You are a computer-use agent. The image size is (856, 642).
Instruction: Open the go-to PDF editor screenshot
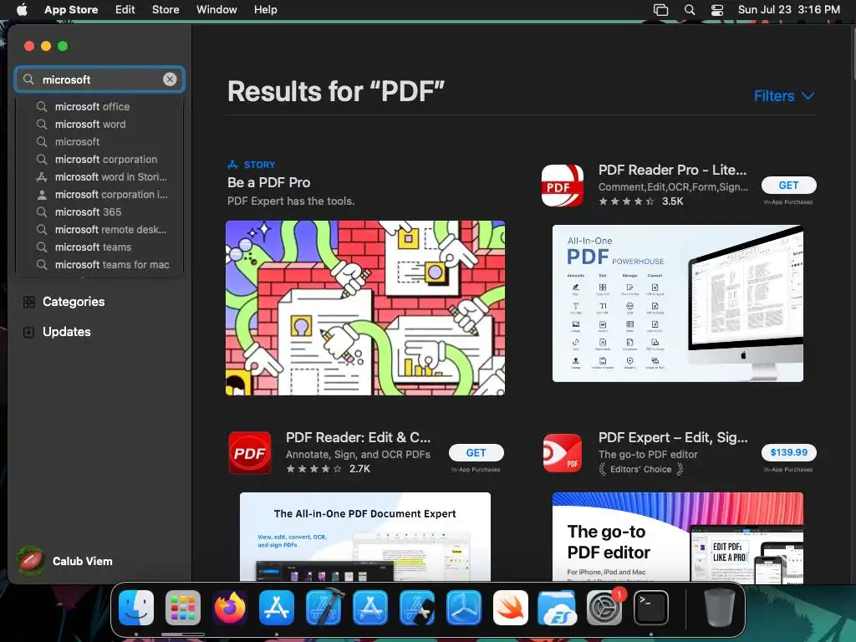coord(677,537)
